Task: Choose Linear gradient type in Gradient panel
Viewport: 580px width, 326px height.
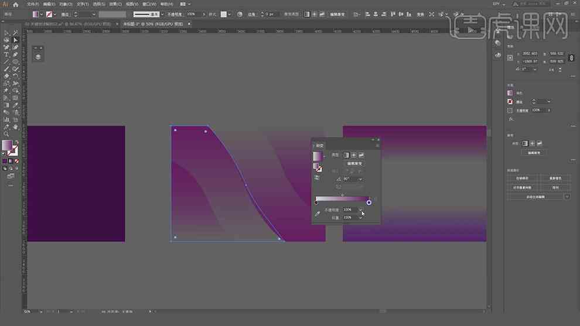Action: pyautogui.click(x=346, y=155)
